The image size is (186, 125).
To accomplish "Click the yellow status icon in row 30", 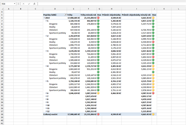I will [x=153, y=90].
